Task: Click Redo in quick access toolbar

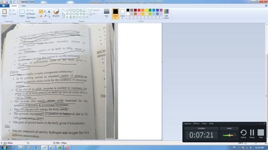Action: click(x=14, y=2)
